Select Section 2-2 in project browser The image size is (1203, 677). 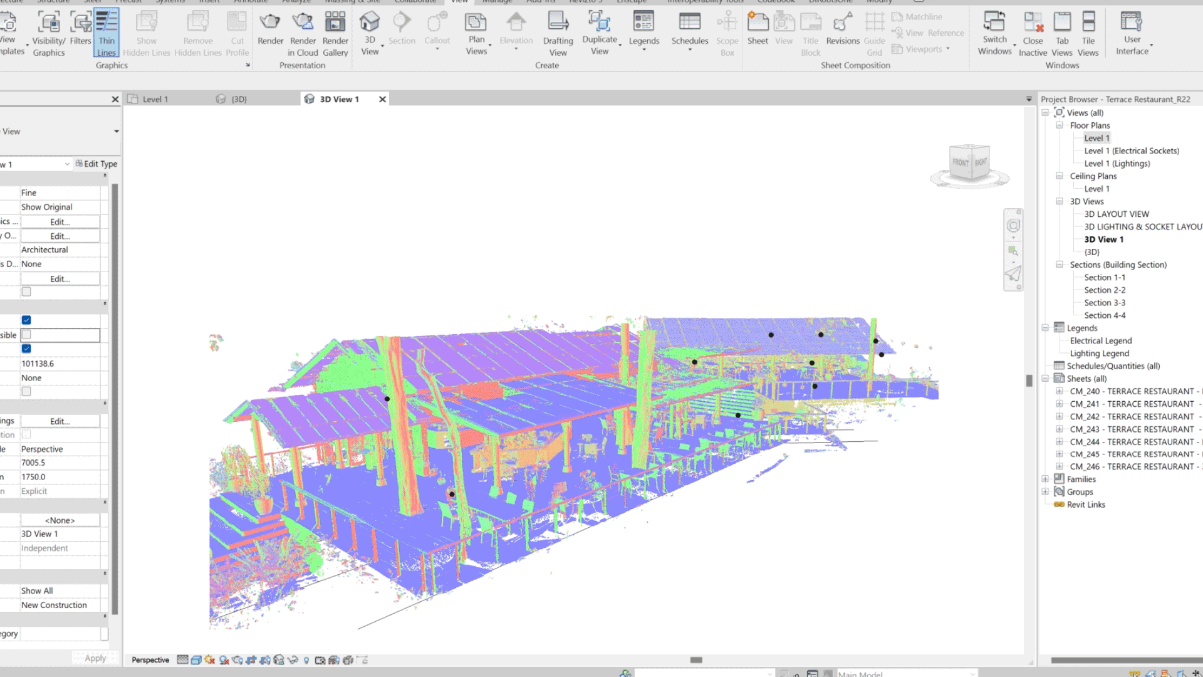tap(1105, 290)
